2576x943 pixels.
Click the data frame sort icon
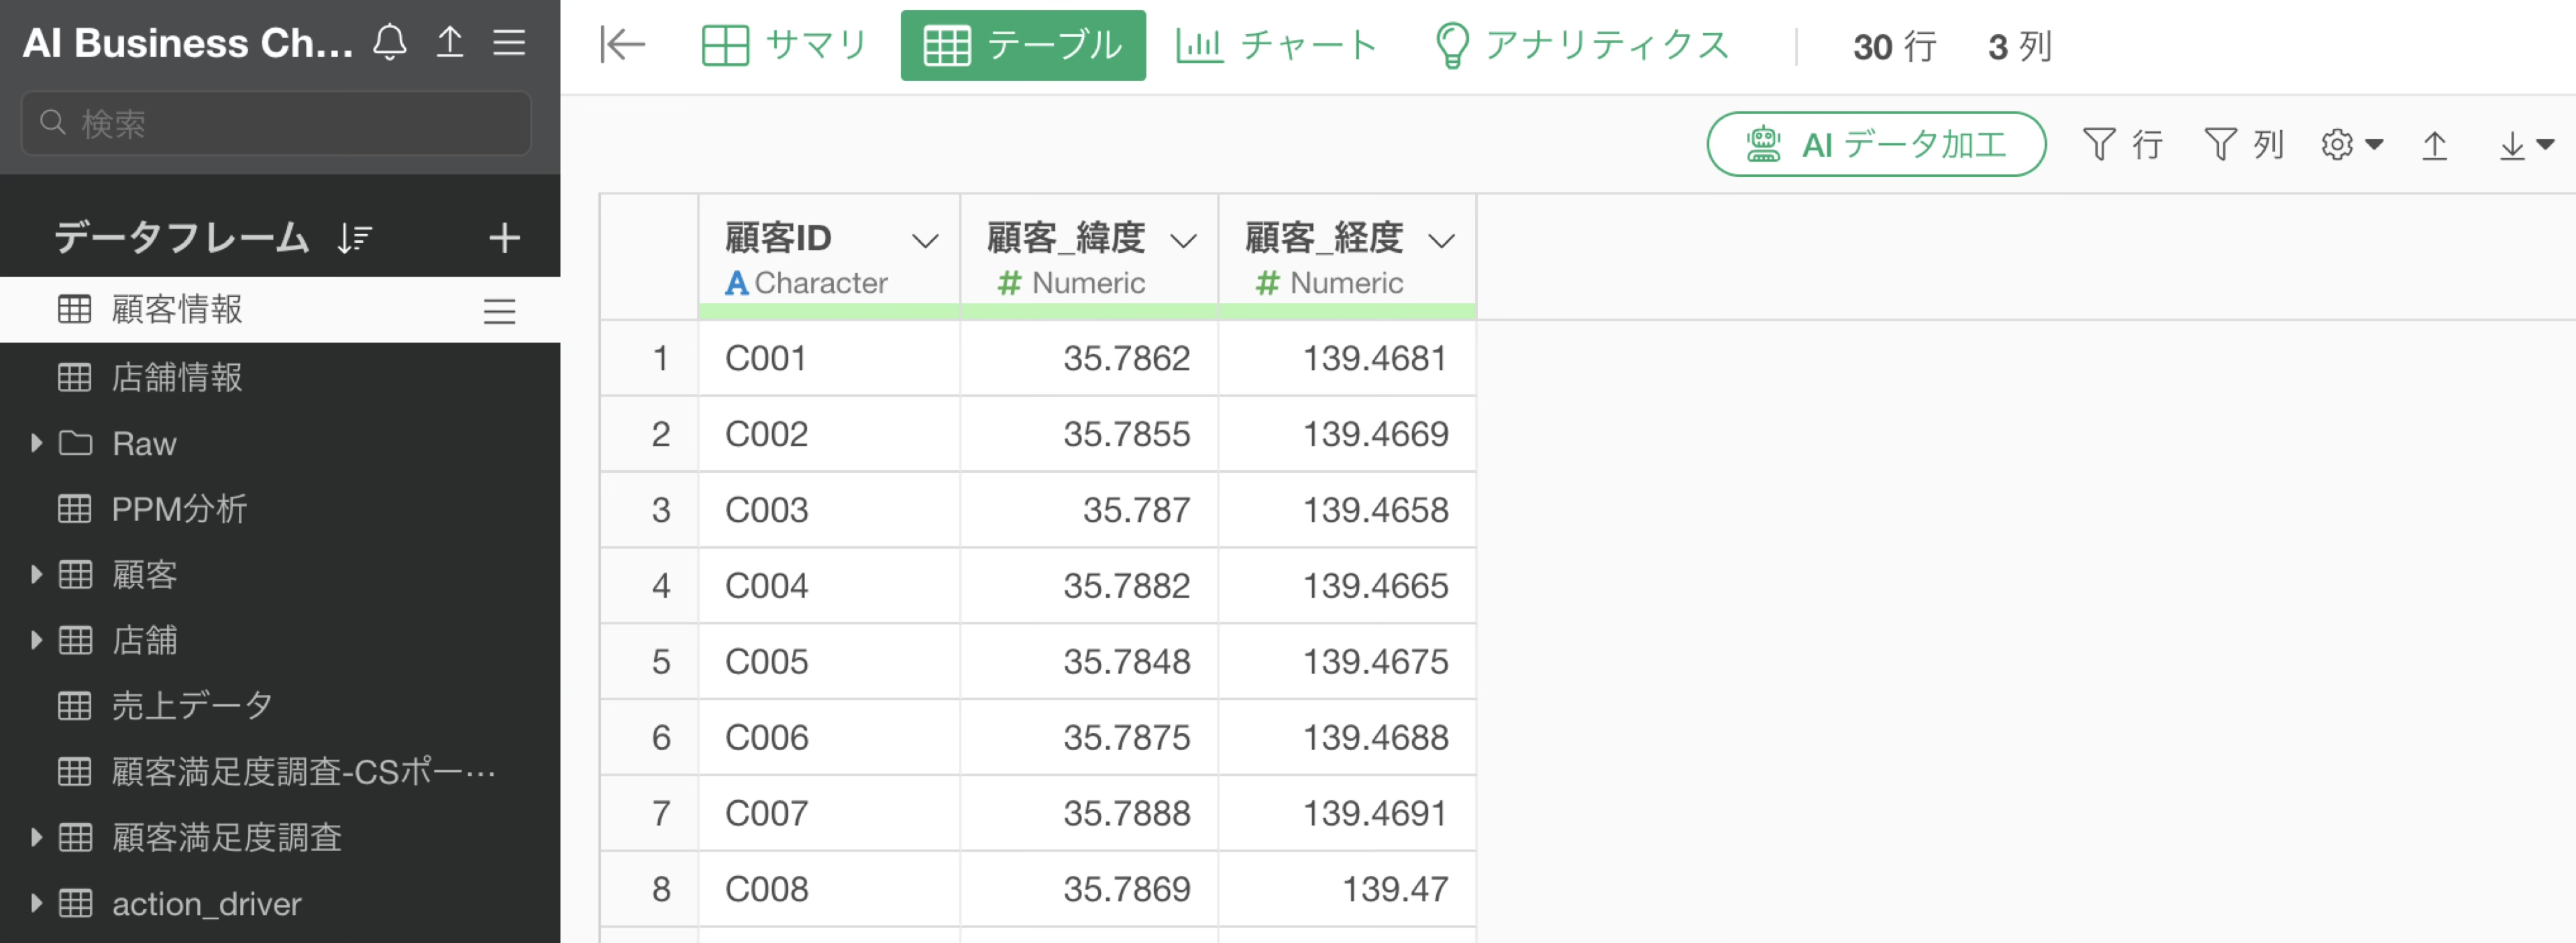click(355, 238)
